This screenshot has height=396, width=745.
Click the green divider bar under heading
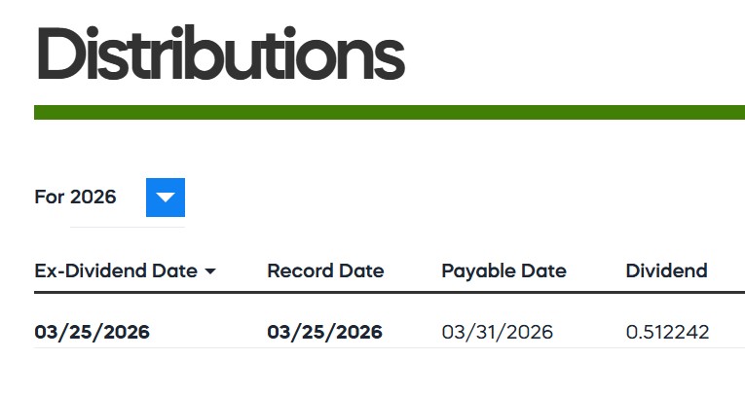pos(390,112)
